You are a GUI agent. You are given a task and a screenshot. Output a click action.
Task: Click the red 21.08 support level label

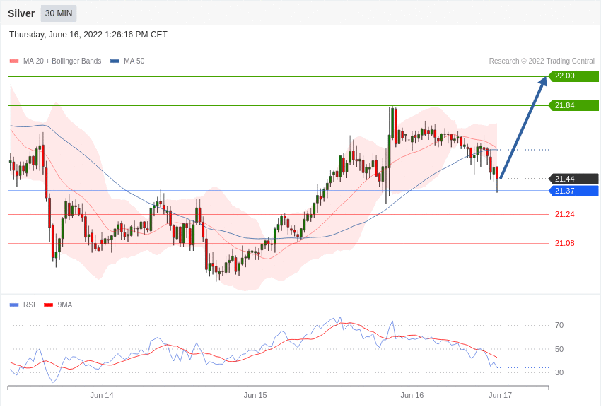565,243
